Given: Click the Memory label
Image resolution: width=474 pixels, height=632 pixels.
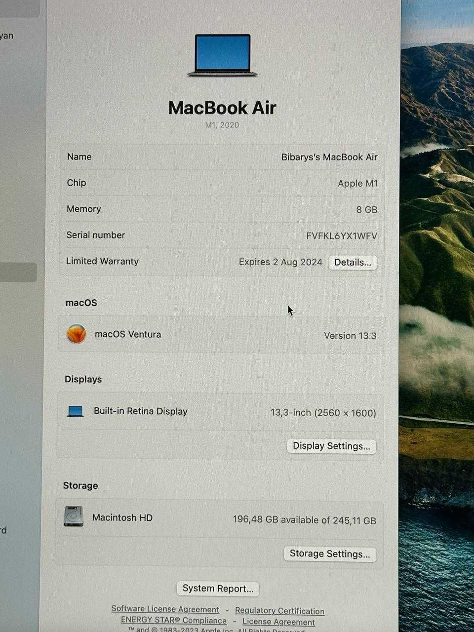Looking at the screenshot, I should click(84, 209).
